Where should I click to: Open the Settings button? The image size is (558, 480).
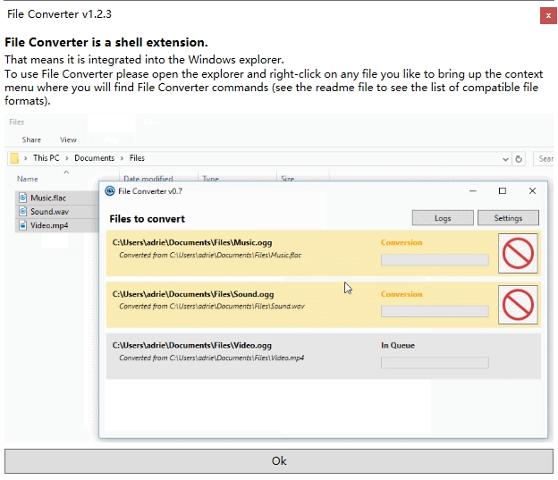coord(508,218)
